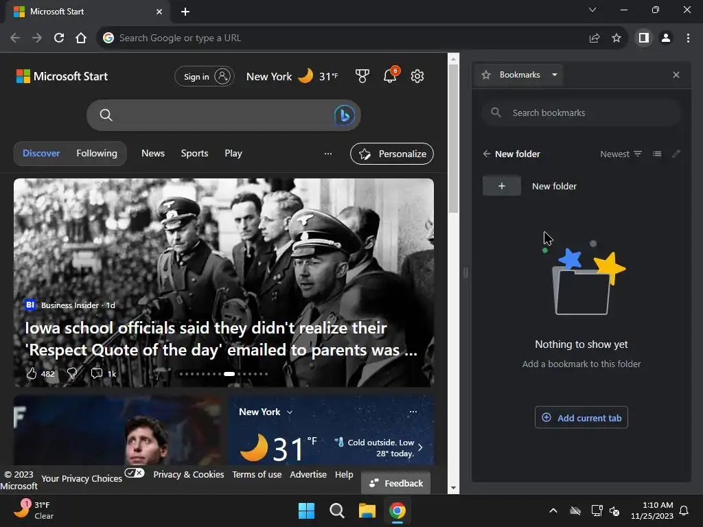
Task: Show more feed categories with the ellipsis
Action: tap(328, 154)
